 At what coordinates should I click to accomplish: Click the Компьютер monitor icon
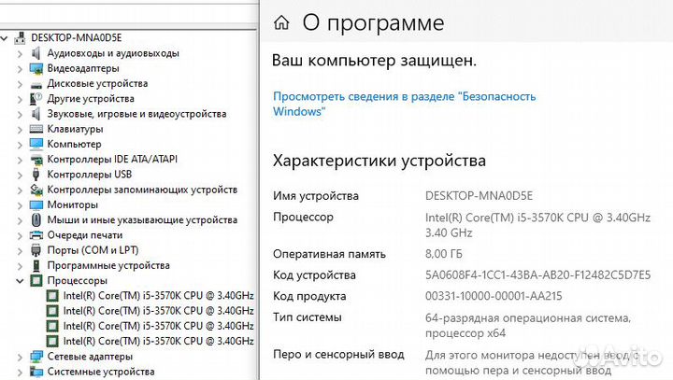point(36,144)
